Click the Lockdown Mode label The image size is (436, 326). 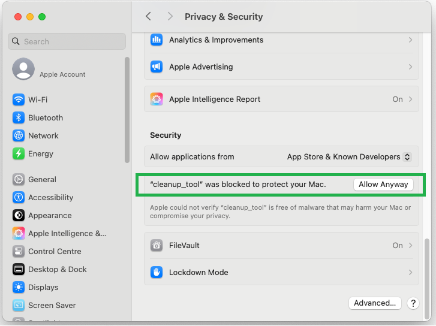[x=199, y=272]
